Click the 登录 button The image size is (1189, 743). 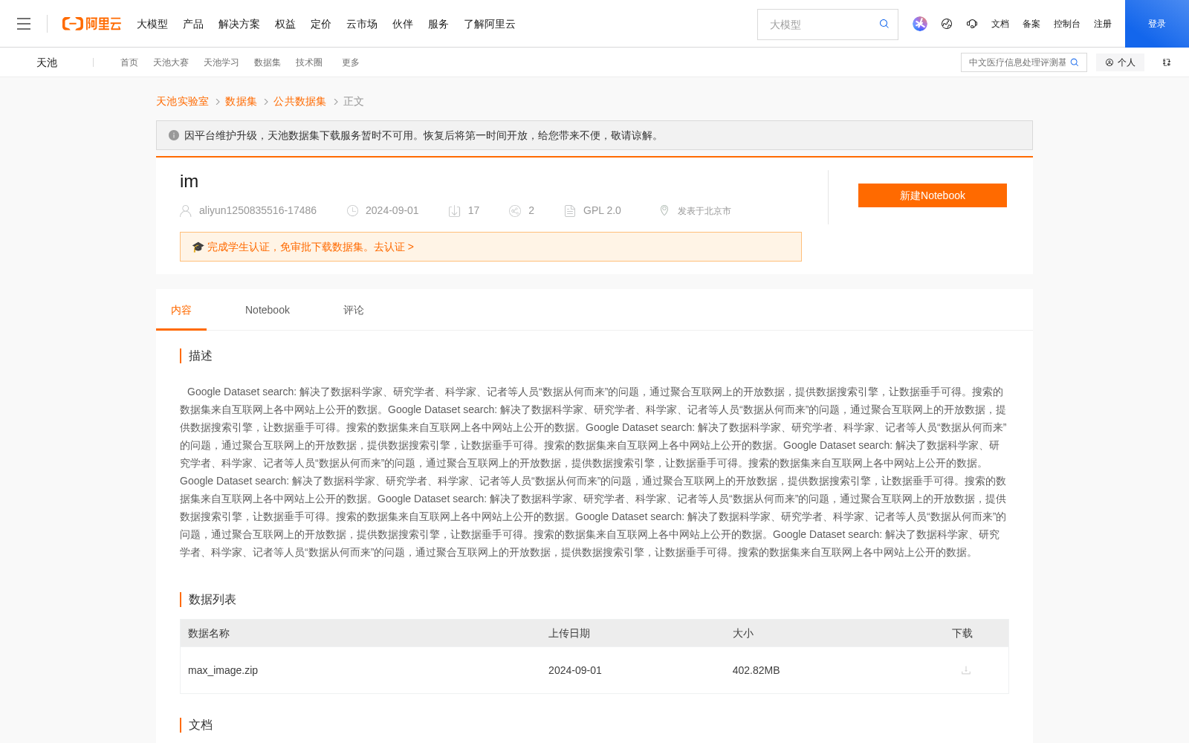pos(1157,24)
